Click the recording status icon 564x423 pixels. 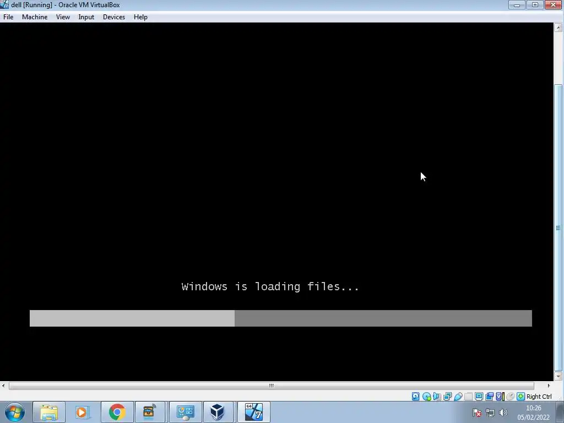[489, 397]
